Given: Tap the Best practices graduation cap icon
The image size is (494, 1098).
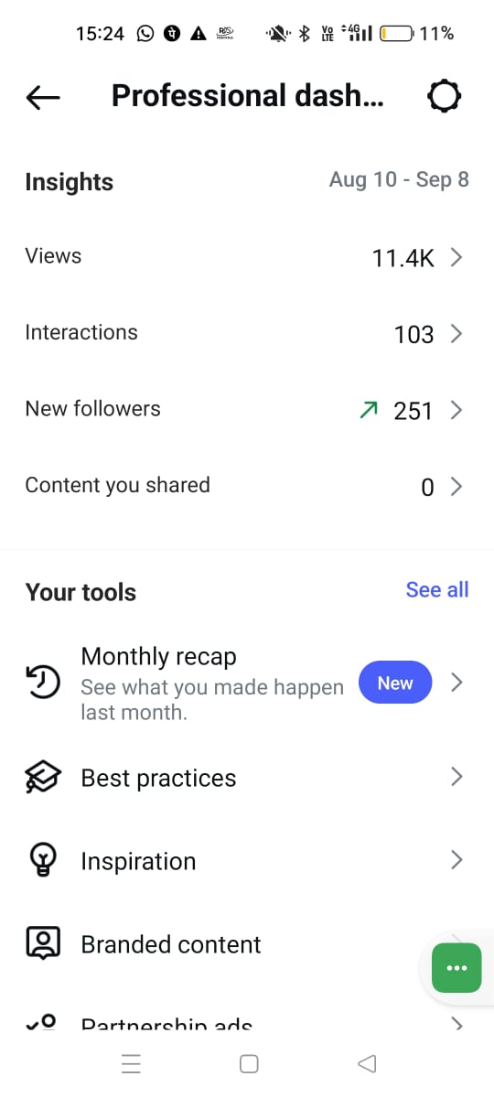Looking at the screenshot, I should click(x=43, y=778).
